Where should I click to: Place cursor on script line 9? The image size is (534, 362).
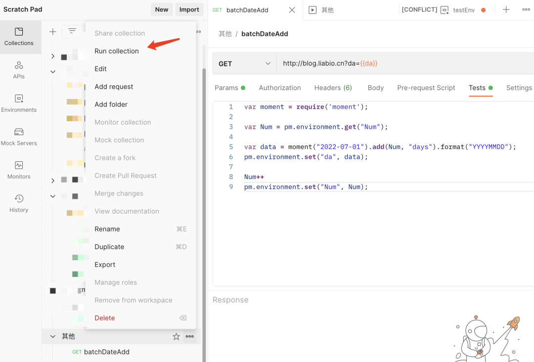tap(306, 186)
